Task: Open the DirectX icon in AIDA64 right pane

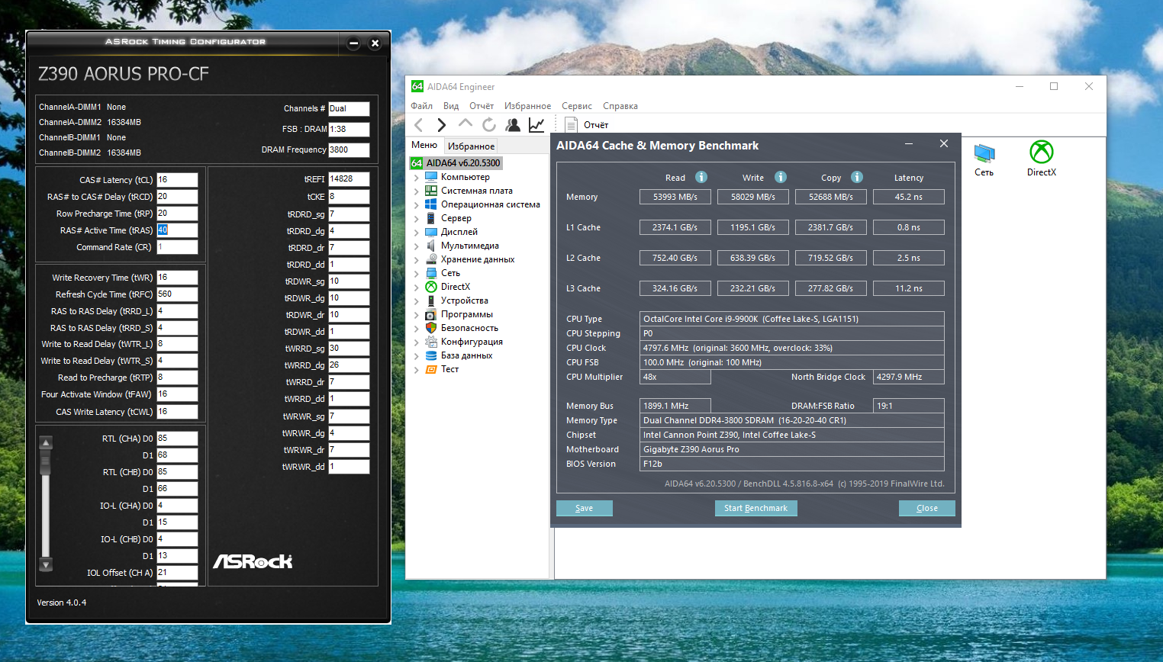Action: coord(1042,159)
